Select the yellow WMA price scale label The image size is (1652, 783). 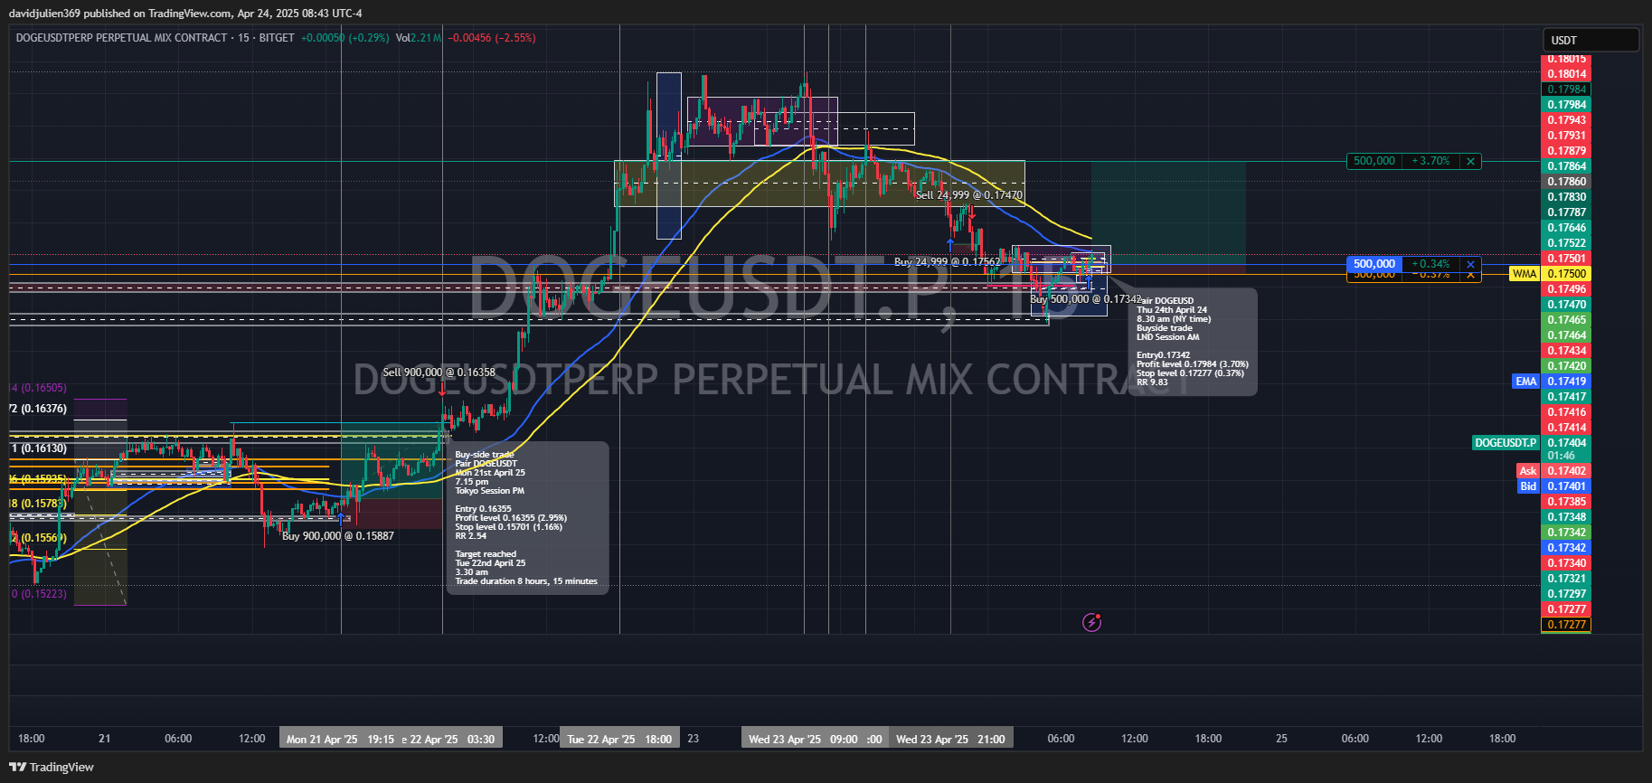(1525, 274)
